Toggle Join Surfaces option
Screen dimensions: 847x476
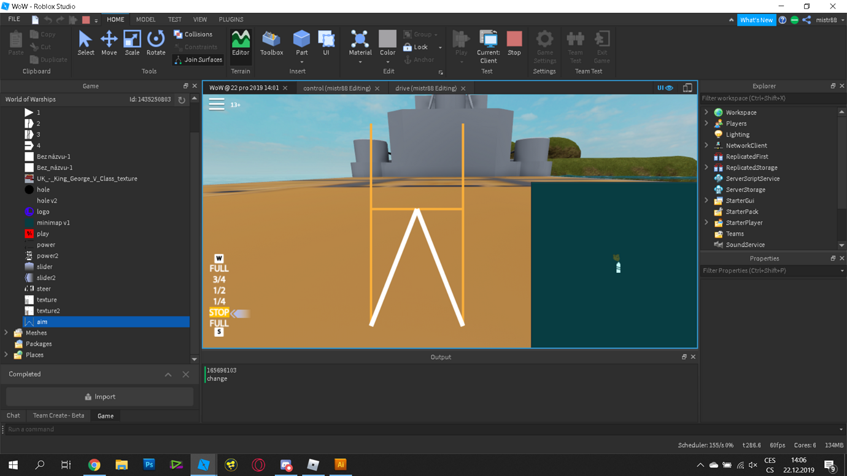(x=198, y=60)
